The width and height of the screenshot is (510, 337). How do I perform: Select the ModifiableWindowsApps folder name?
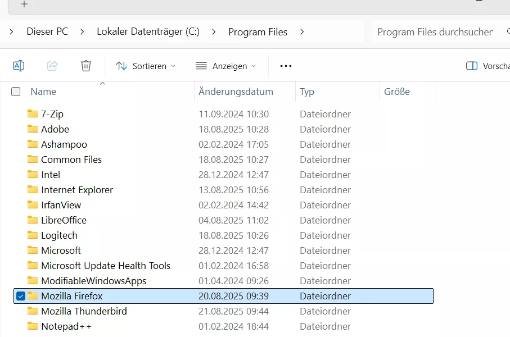tap(94, 281)
